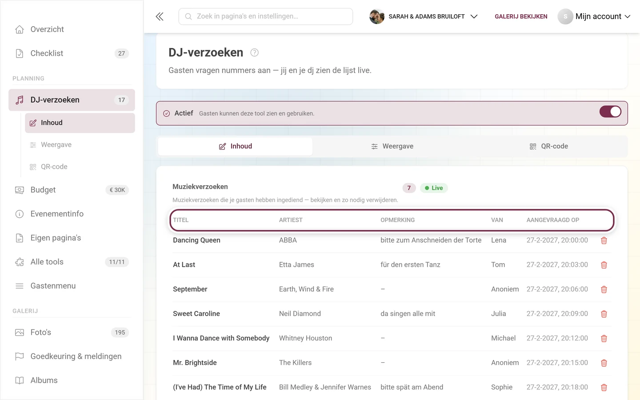Remove the September song request
Image resolution: width=640 pixels, height=400 pixels.
[x=604, y=289]
